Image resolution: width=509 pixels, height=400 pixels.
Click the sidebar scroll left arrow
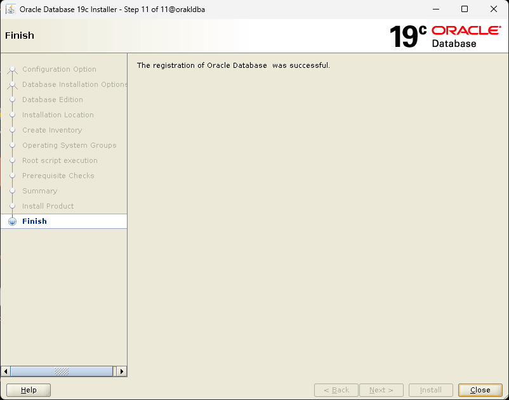(x=6, y=371)
